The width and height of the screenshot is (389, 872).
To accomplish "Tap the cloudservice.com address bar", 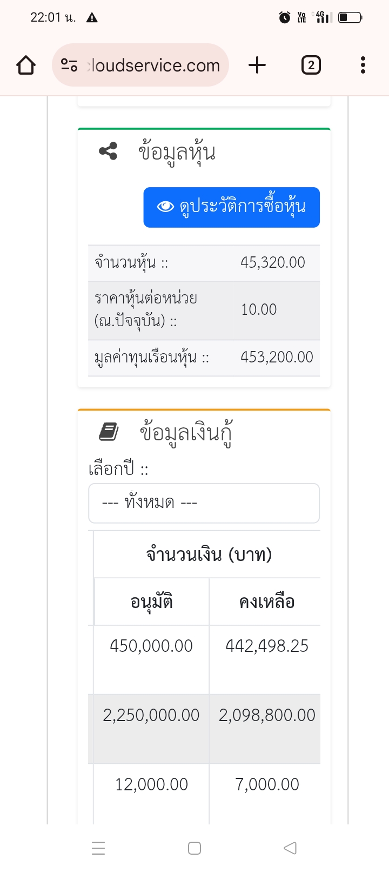I will click(x=154, y=65).
